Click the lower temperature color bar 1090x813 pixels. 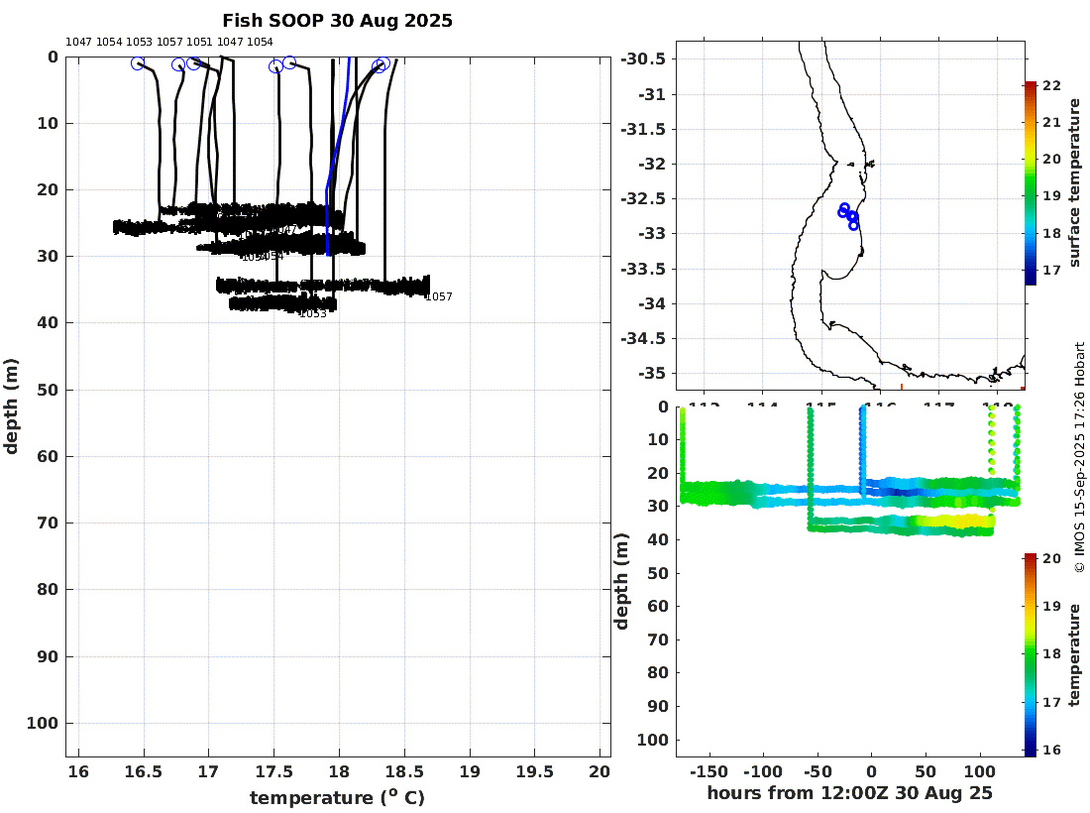point(1030,654)
